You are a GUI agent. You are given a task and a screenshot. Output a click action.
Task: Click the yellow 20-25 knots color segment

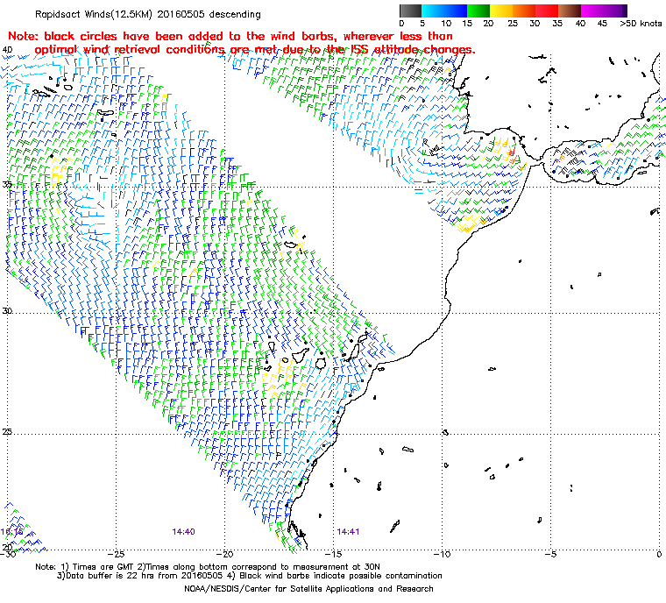tap(501, 11)
